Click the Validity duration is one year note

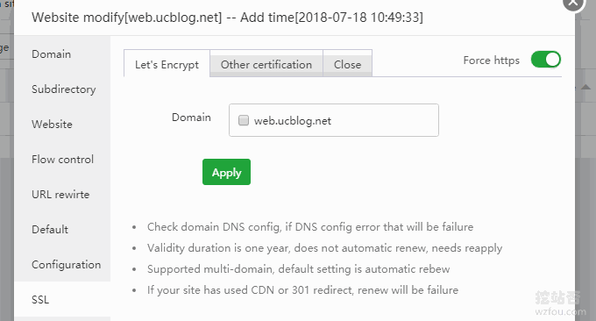click(x=324, y=248)
